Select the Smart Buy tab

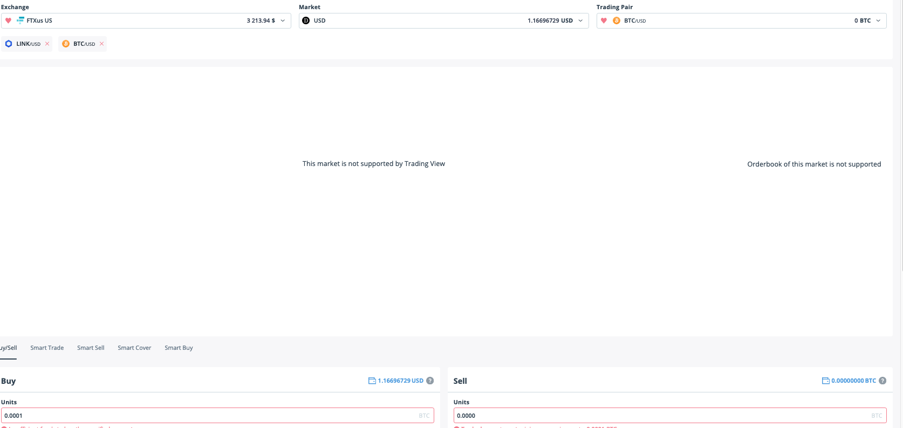[179, 348]
